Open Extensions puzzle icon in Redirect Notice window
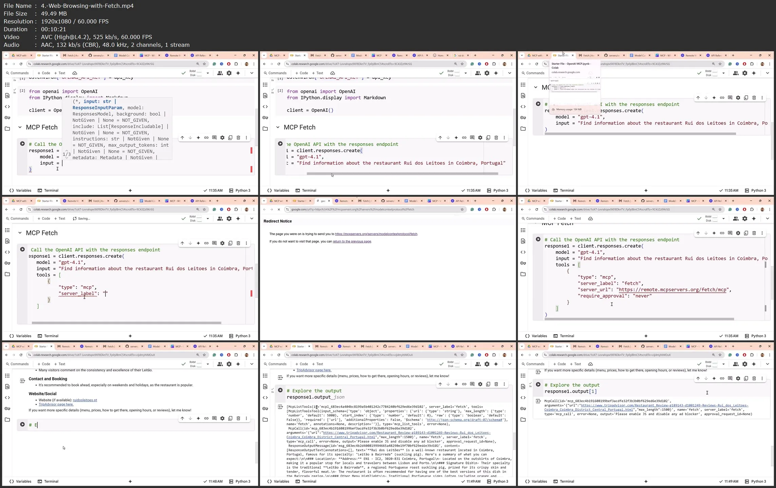The height and width of the screenshot is (488, 776). coord(494,210)
